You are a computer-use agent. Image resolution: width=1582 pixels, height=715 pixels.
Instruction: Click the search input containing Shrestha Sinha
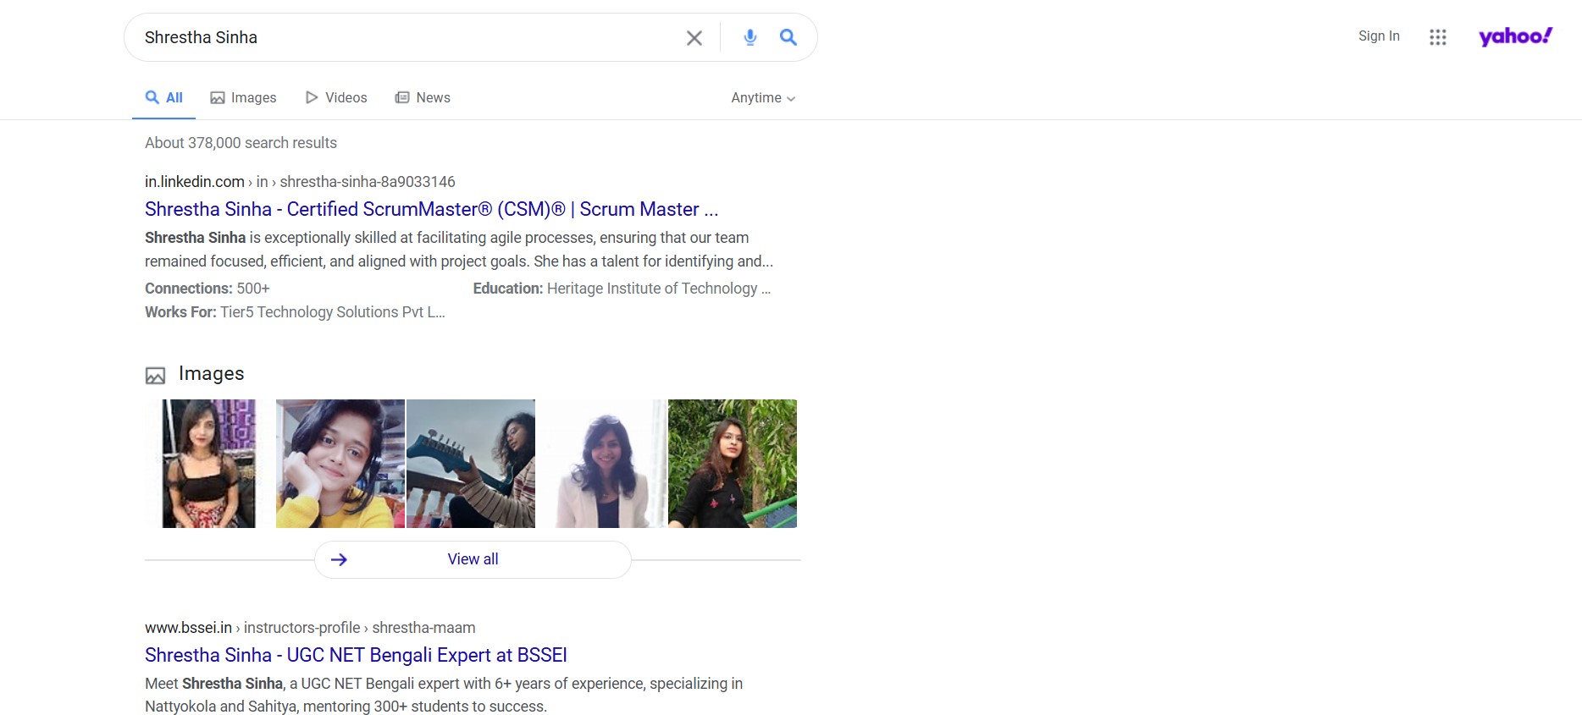[x=407, y=37]
